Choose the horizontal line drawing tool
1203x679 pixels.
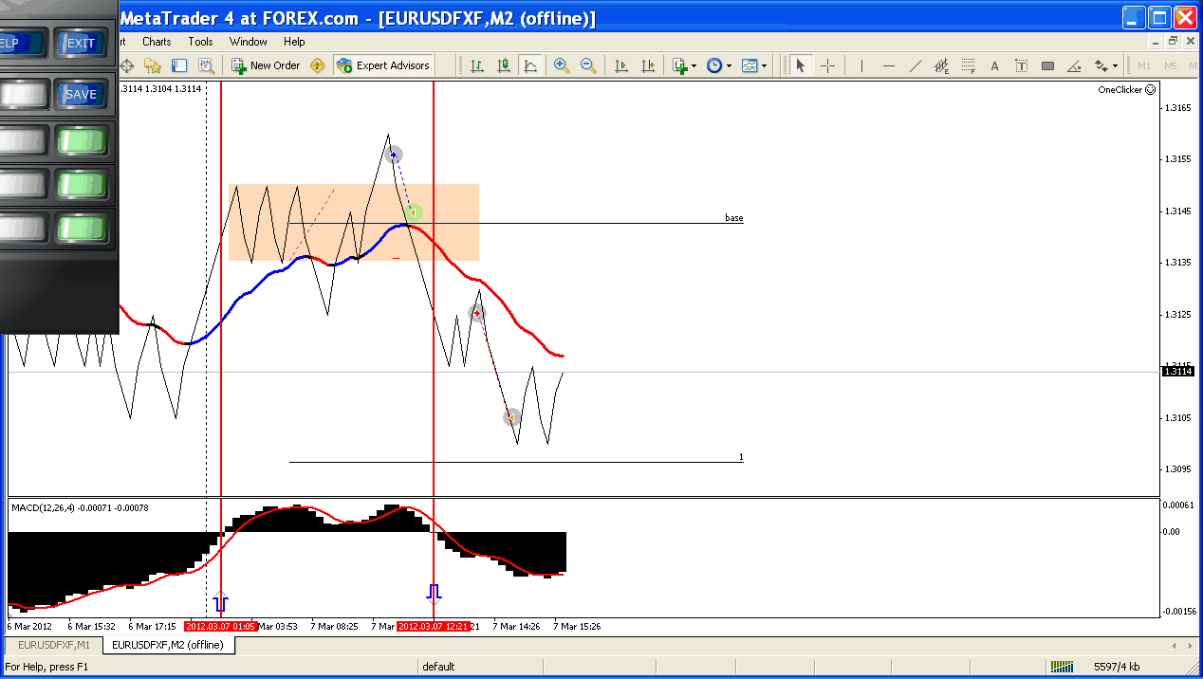[888, 65]
